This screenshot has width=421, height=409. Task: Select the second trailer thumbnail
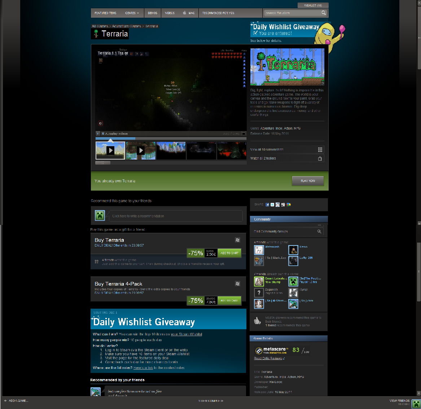141,151
